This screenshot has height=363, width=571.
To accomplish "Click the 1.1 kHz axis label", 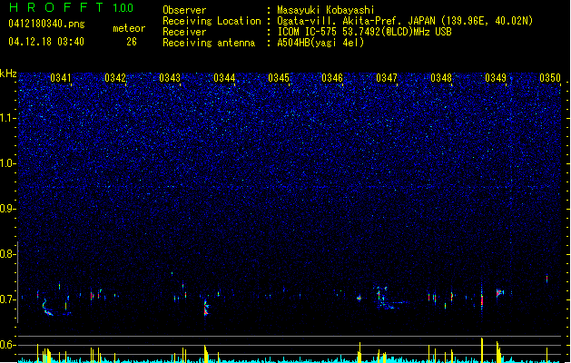I will tap(7, 118).
